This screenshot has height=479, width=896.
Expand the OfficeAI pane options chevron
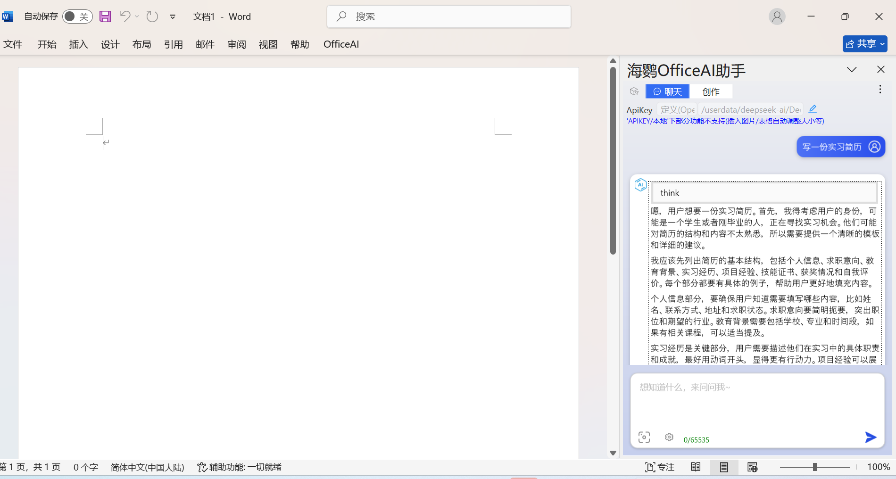tap(852, 70)
